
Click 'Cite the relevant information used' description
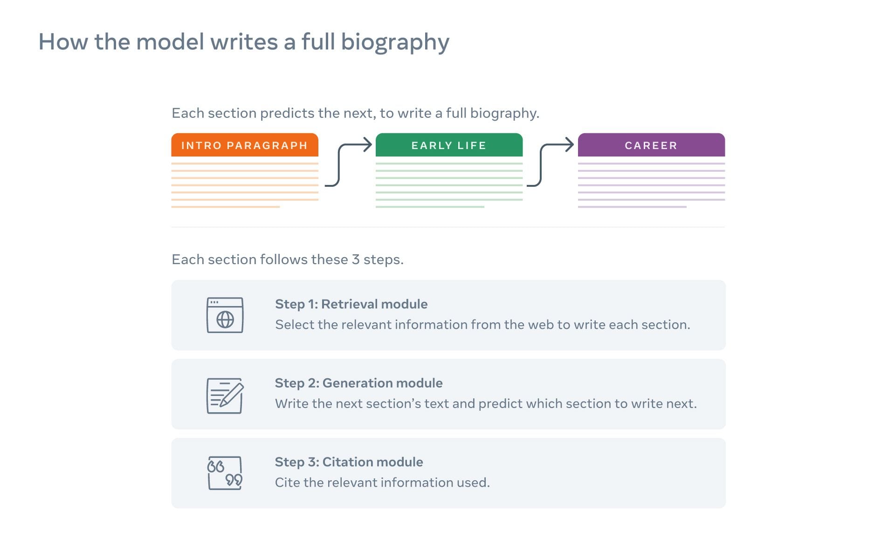click(x=382, y=483)
